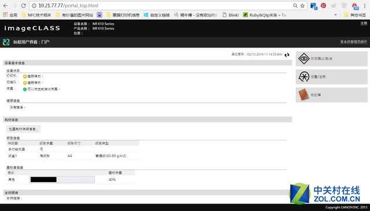Click the mail to system manager link
This screenshot has height=211, width=370.
click(353, 42)
